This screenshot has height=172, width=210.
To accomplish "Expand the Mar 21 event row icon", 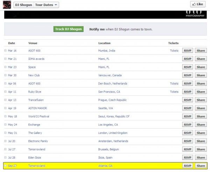I will 5,59.
